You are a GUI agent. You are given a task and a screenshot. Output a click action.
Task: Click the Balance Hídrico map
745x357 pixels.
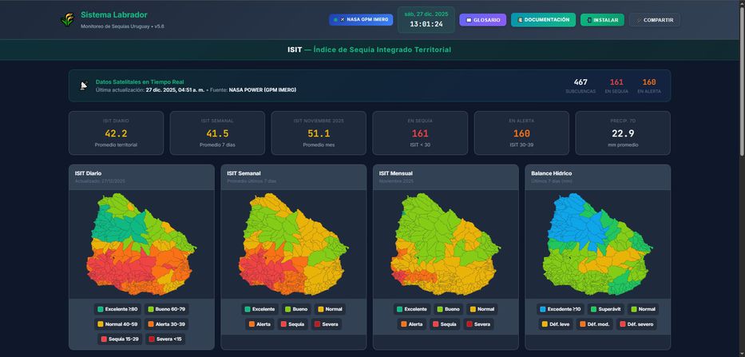point(597,244)
